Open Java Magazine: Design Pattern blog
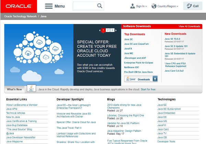This screenshot has width=206, height=144. (124, 131)
